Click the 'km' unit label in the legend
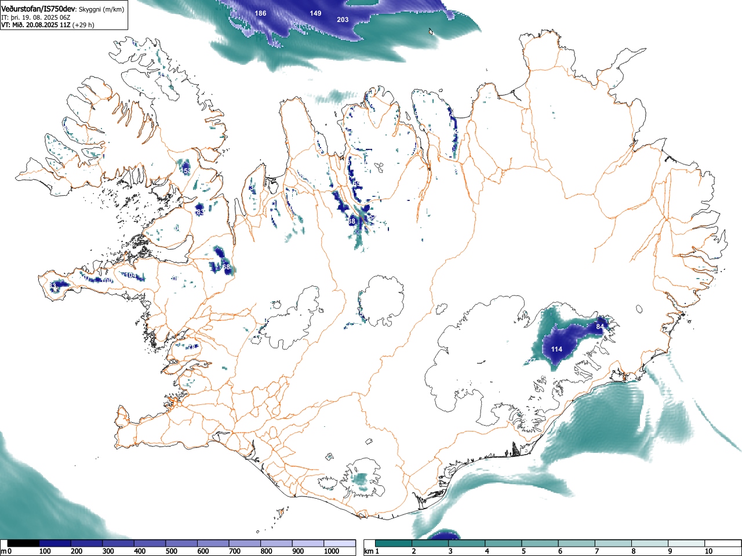This screenshot has width=742, height=556. pos(368,551)
